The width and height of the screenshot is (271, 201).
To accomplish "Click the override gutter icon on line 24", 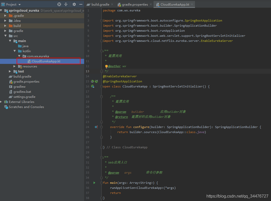I will pyautogui.click(x=96, y=127).
